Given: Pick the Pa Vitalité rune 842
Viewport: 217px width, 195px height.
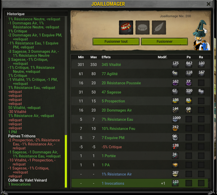Looking at the screenshot, I should tap(189, 64).
